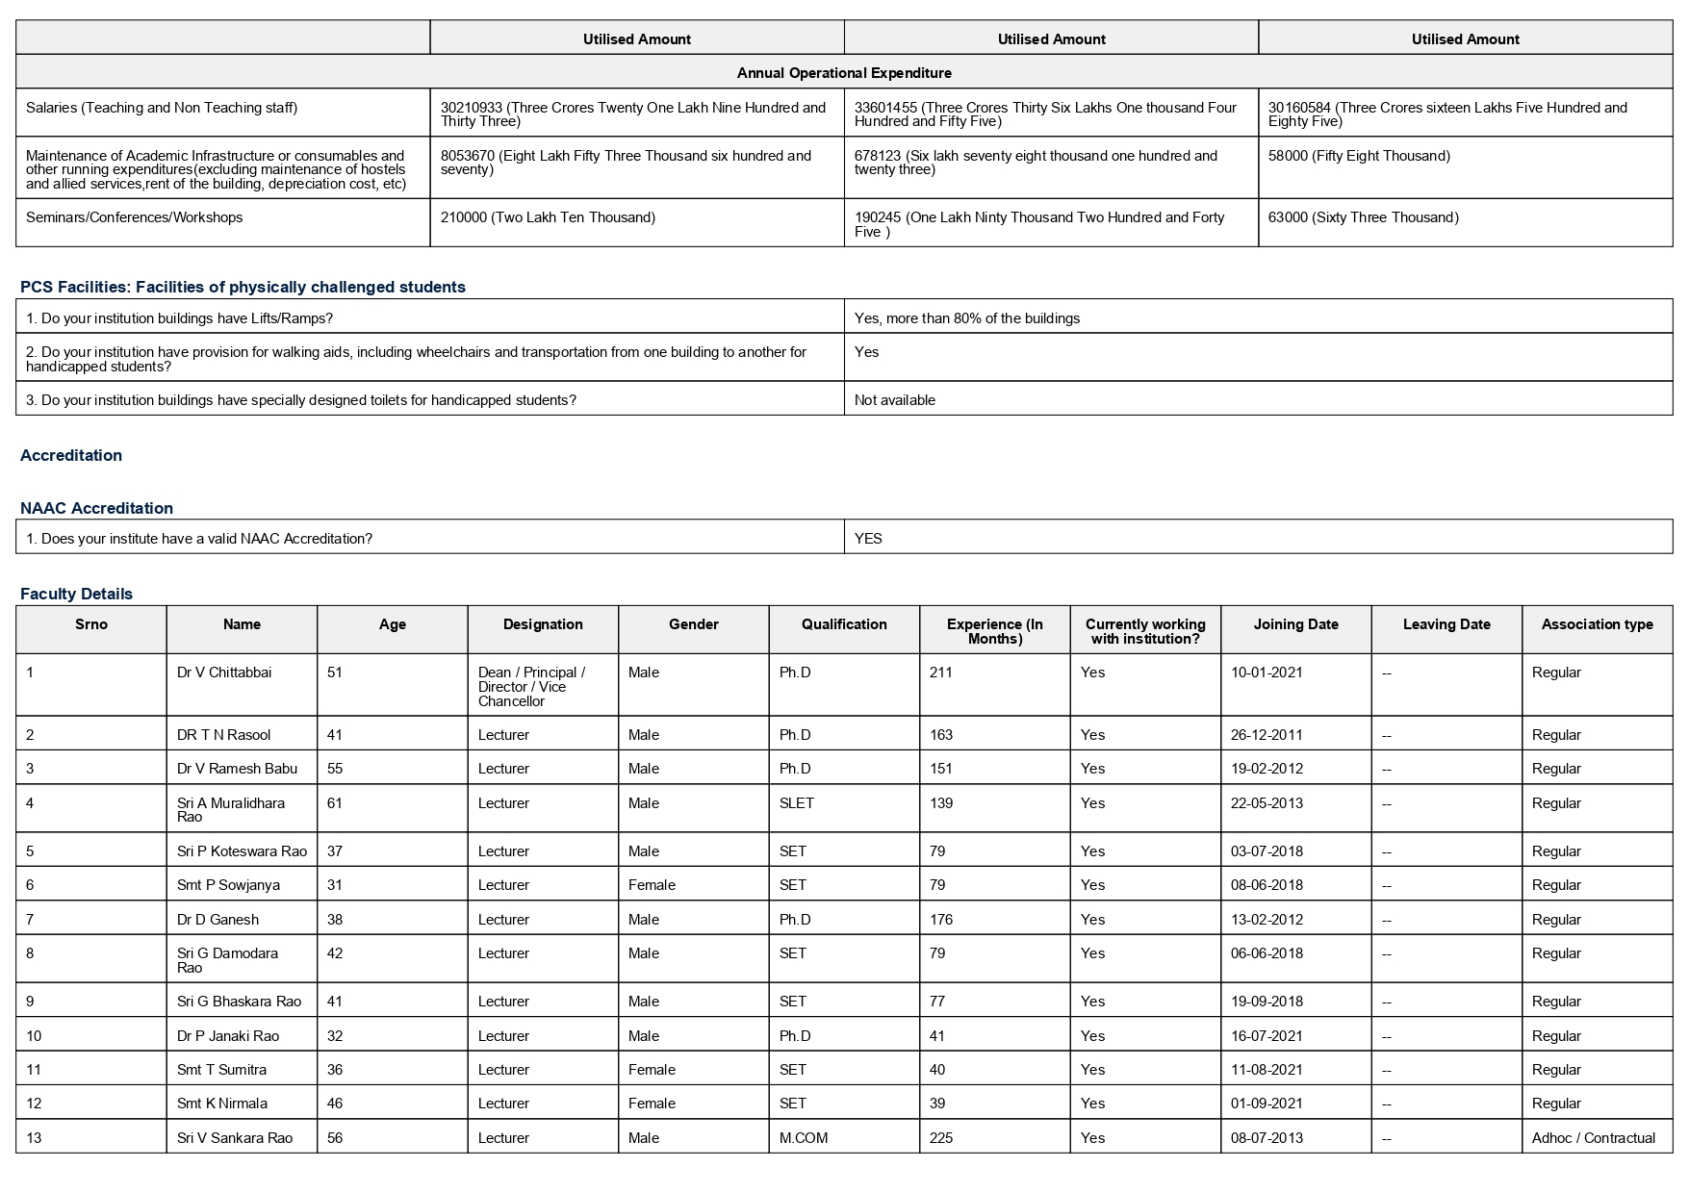
Task: Select the Experience (In Months) column header
Action: pyautogui.click(x=995, y=630)
